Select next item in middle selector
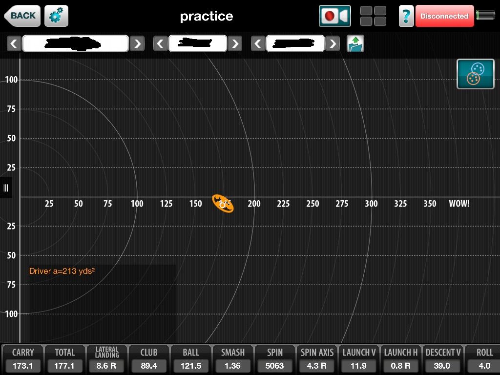Viewport: 500px width, 375px height. click(x=235, y=43)
